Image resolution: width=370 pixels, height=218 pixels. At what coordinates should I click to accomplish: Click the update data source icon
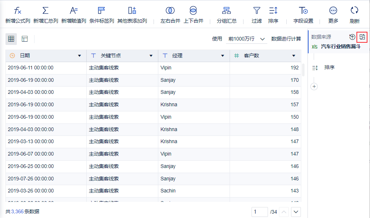click(352, 37)
